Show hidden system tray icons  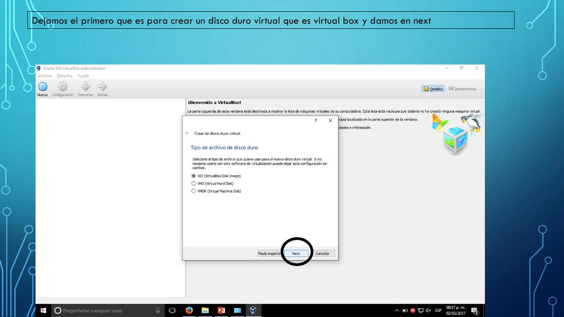[397, 310]
